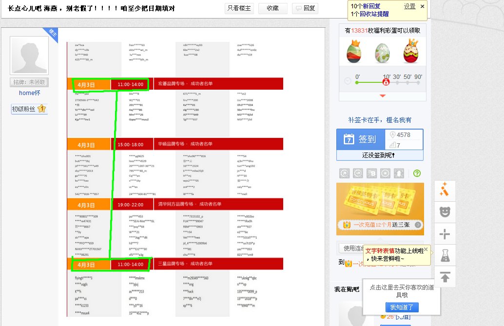Image resolution: width=504 pixels, height=326 pixels.
Task: Select the middle floral egg thumbnail
Action: (x=382, y=53)
